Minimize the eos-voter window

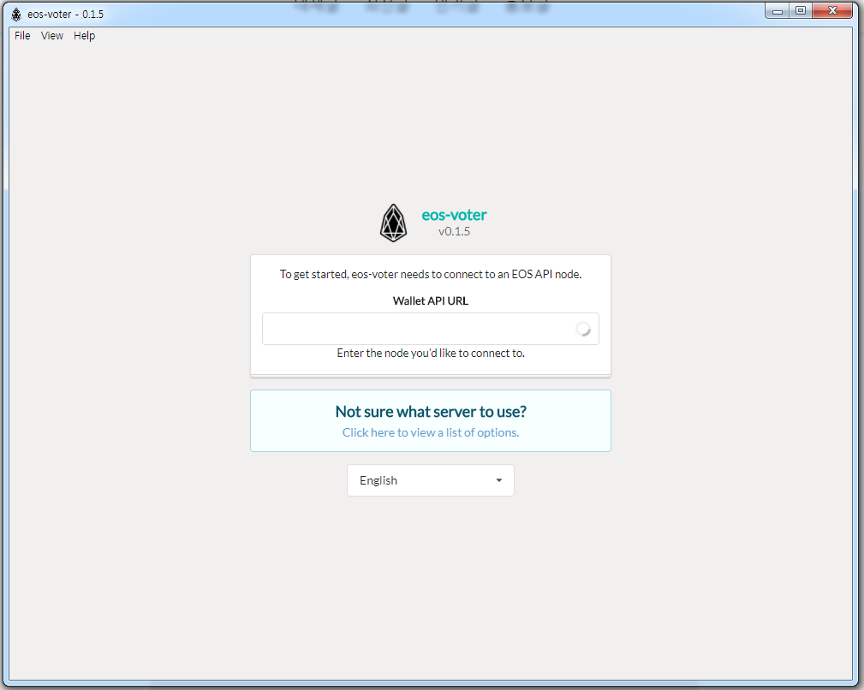coord(778,11)
